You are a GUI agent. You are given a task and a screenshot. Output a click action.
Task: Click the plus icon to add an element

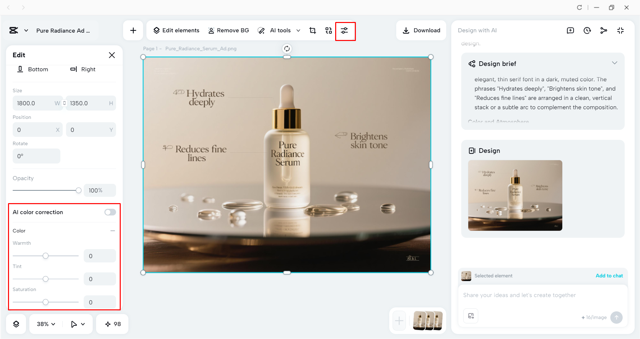(133, 30)
